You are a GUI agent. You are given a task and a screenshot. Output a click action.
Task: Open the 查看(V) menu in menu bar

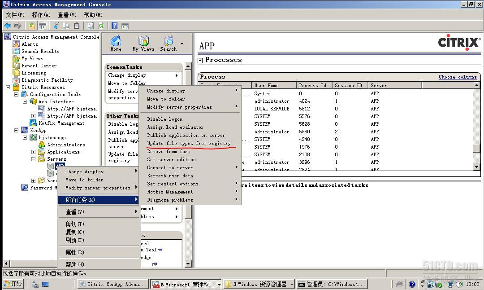point(67,15)
